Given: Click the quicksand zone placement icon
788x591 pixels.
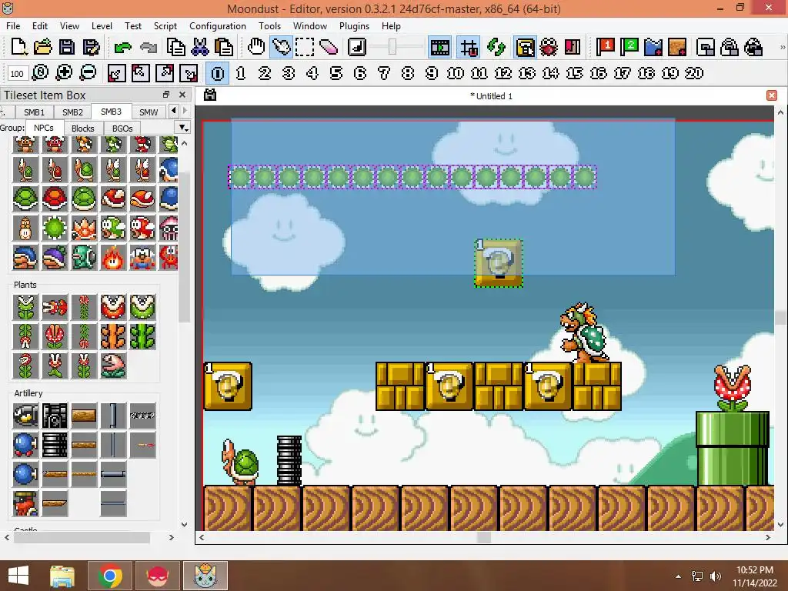Looking at the screenshot, I should coord(677,47).
